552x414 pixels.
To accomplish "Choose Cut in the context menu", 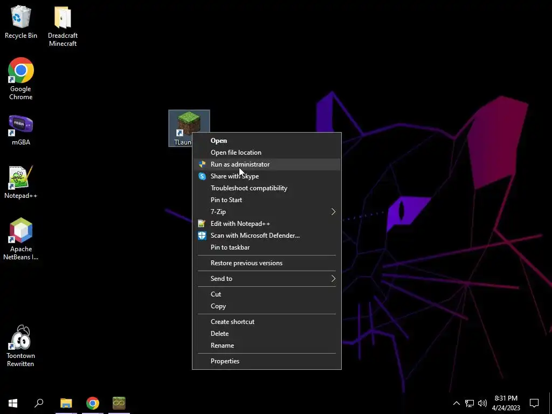I will tap(266, 294).
